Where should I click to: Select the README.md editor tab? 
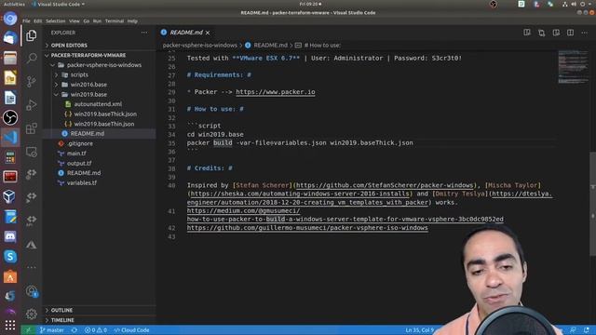[186, 33]
